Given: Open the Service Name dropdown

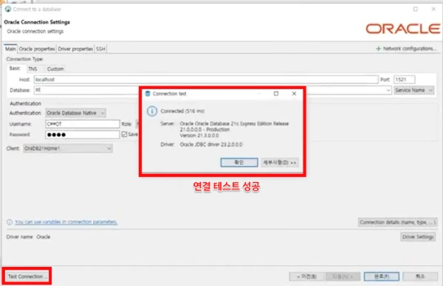Looking at the screenshot, I should 414,90.
